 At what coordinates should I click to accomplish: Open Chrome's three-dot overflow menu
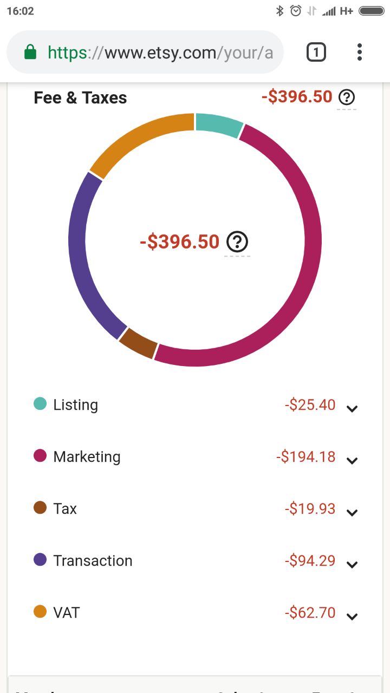click(x=359, y=53)
